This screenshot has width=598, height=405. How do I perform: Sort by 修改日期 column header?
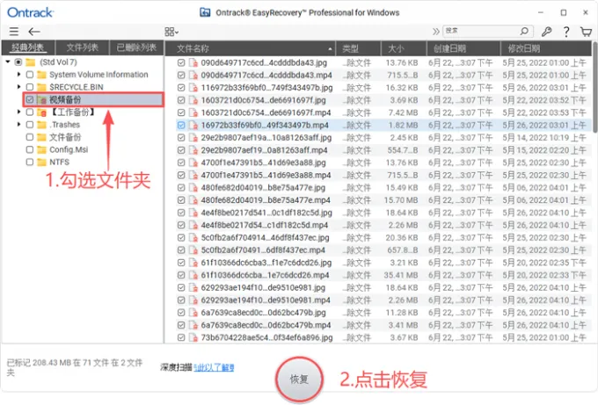pyautogui.click(x=546, y=48)
